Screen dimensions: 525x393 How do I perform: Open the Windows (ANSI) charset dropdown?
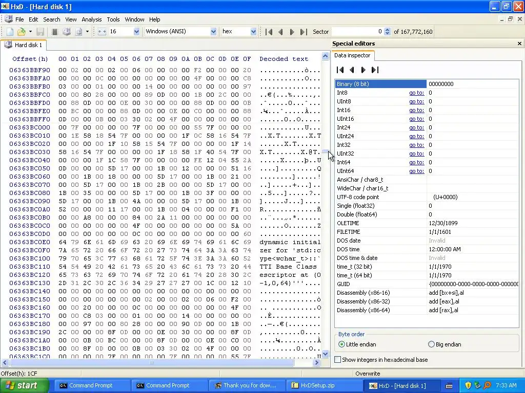[x=213, y=32]
